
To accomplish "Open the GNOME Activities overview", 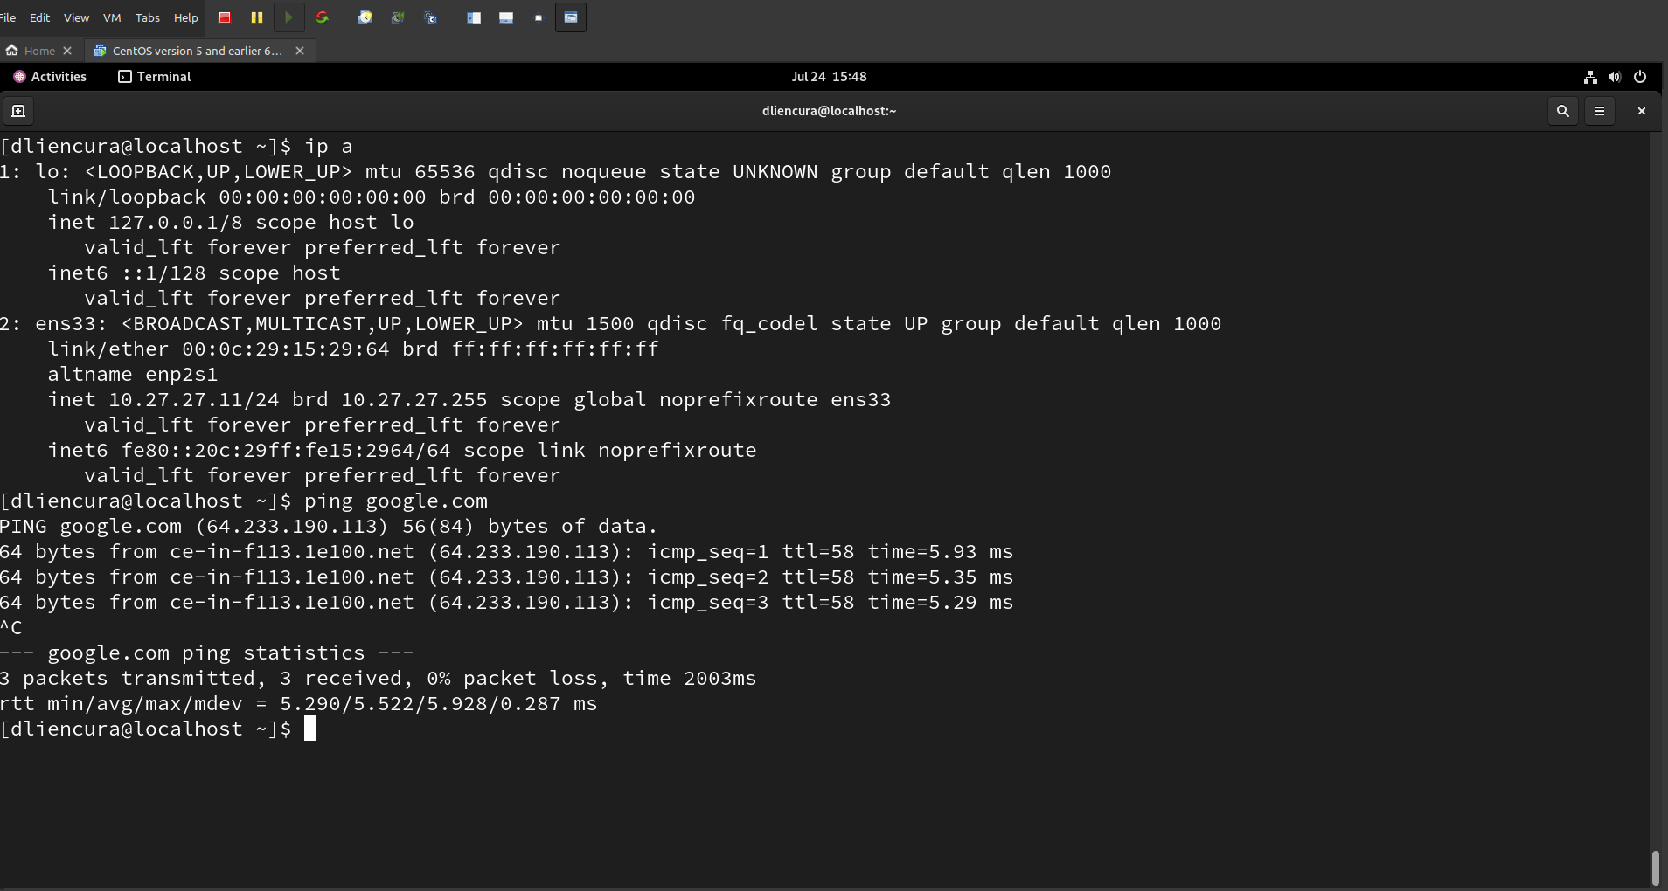I will pos(50,77).
